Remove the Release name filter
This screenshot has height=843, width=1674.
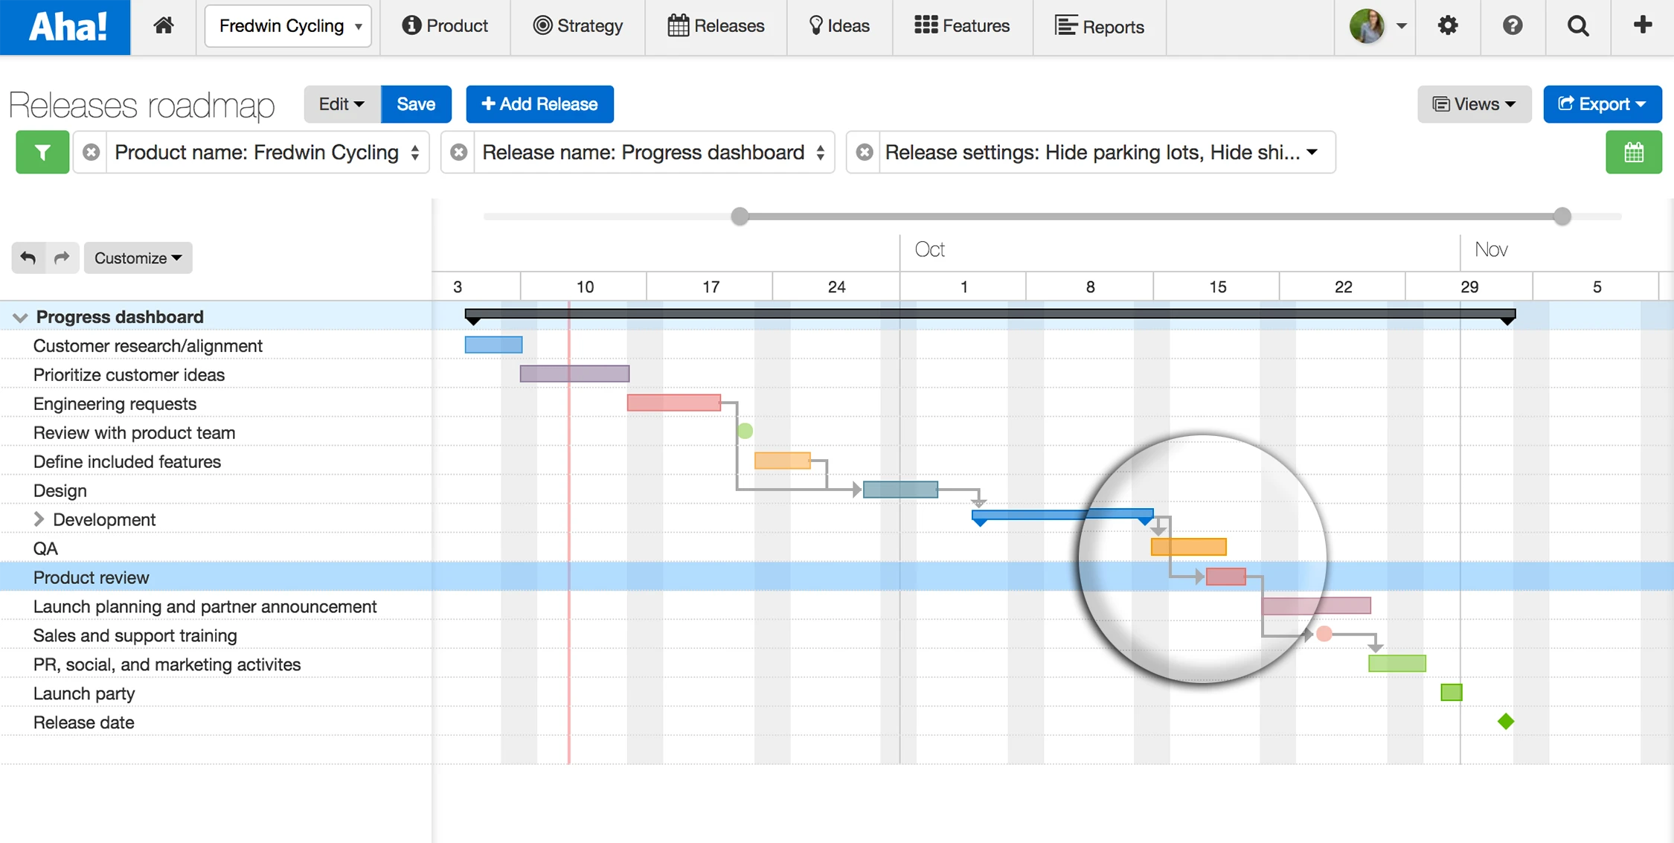click(x=459, y=153)
